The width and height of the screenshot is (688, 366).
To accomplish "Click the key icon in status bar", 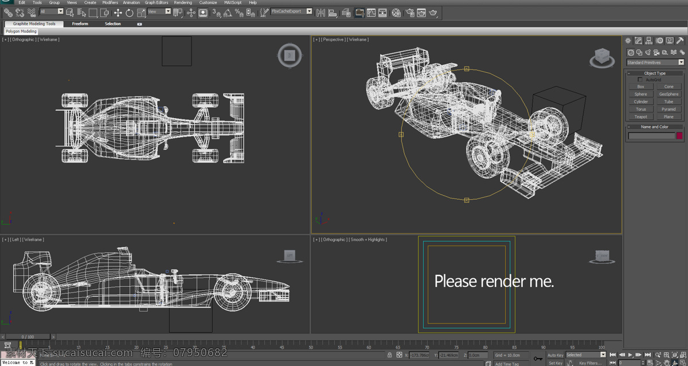I will click(538, 359).
